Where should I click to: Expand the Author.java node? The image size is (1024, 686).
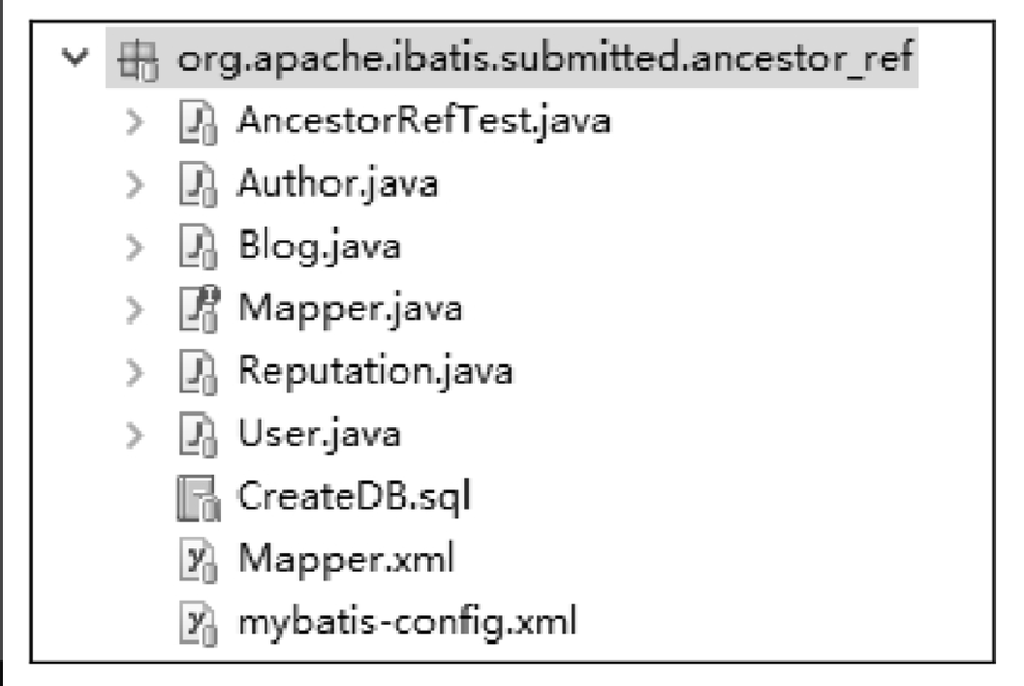pyautogui.click(x=134, y=185)
